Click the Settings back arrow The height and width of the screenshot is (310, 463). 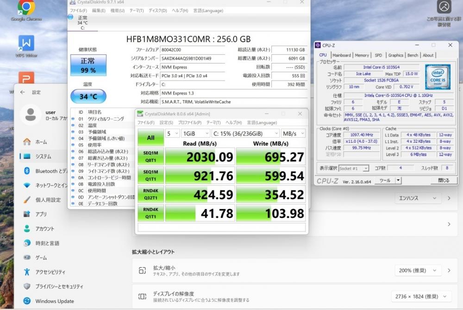[x=23, y=92]
